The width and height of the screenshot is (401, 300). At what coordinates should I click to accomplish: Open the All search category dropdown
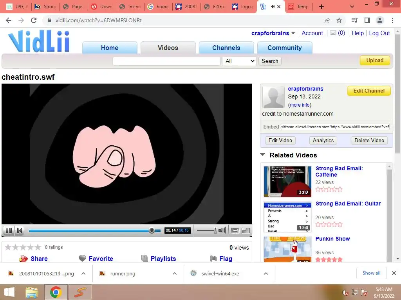coord(239,61)
